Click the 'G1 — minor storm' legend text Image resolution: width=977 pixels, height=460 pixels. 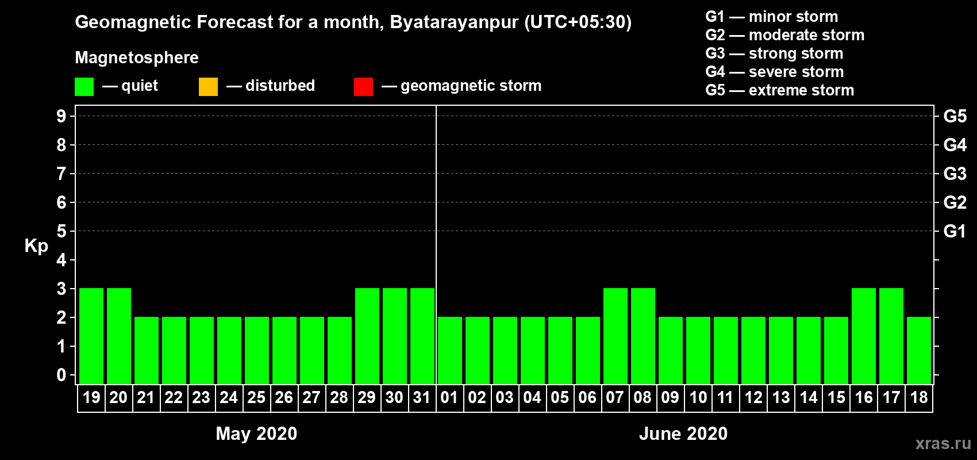point(772,17)
